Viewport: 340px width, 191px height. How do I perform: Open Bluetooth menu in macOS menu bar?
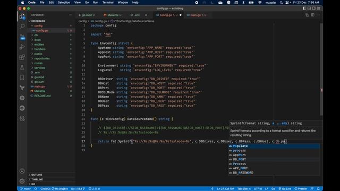tap(243, 3)
